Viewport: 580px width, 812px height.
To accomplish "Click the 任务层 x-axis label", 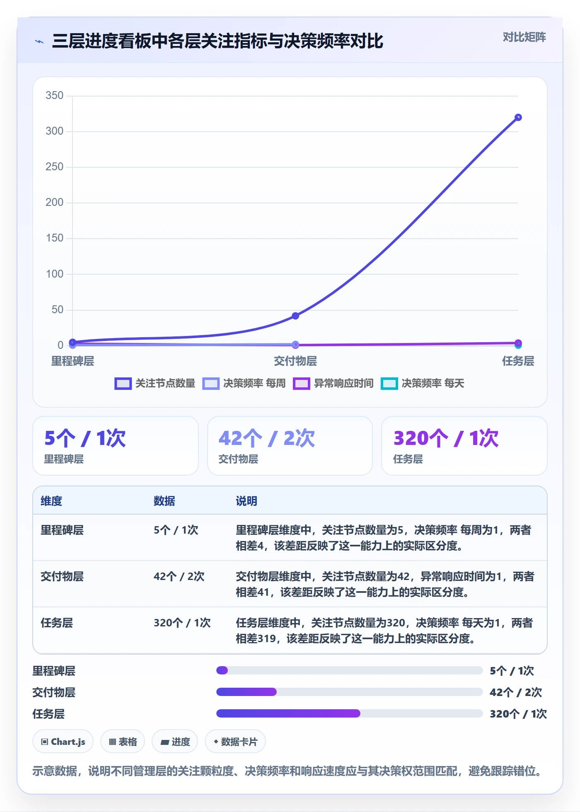I will [x=518, y=361].
